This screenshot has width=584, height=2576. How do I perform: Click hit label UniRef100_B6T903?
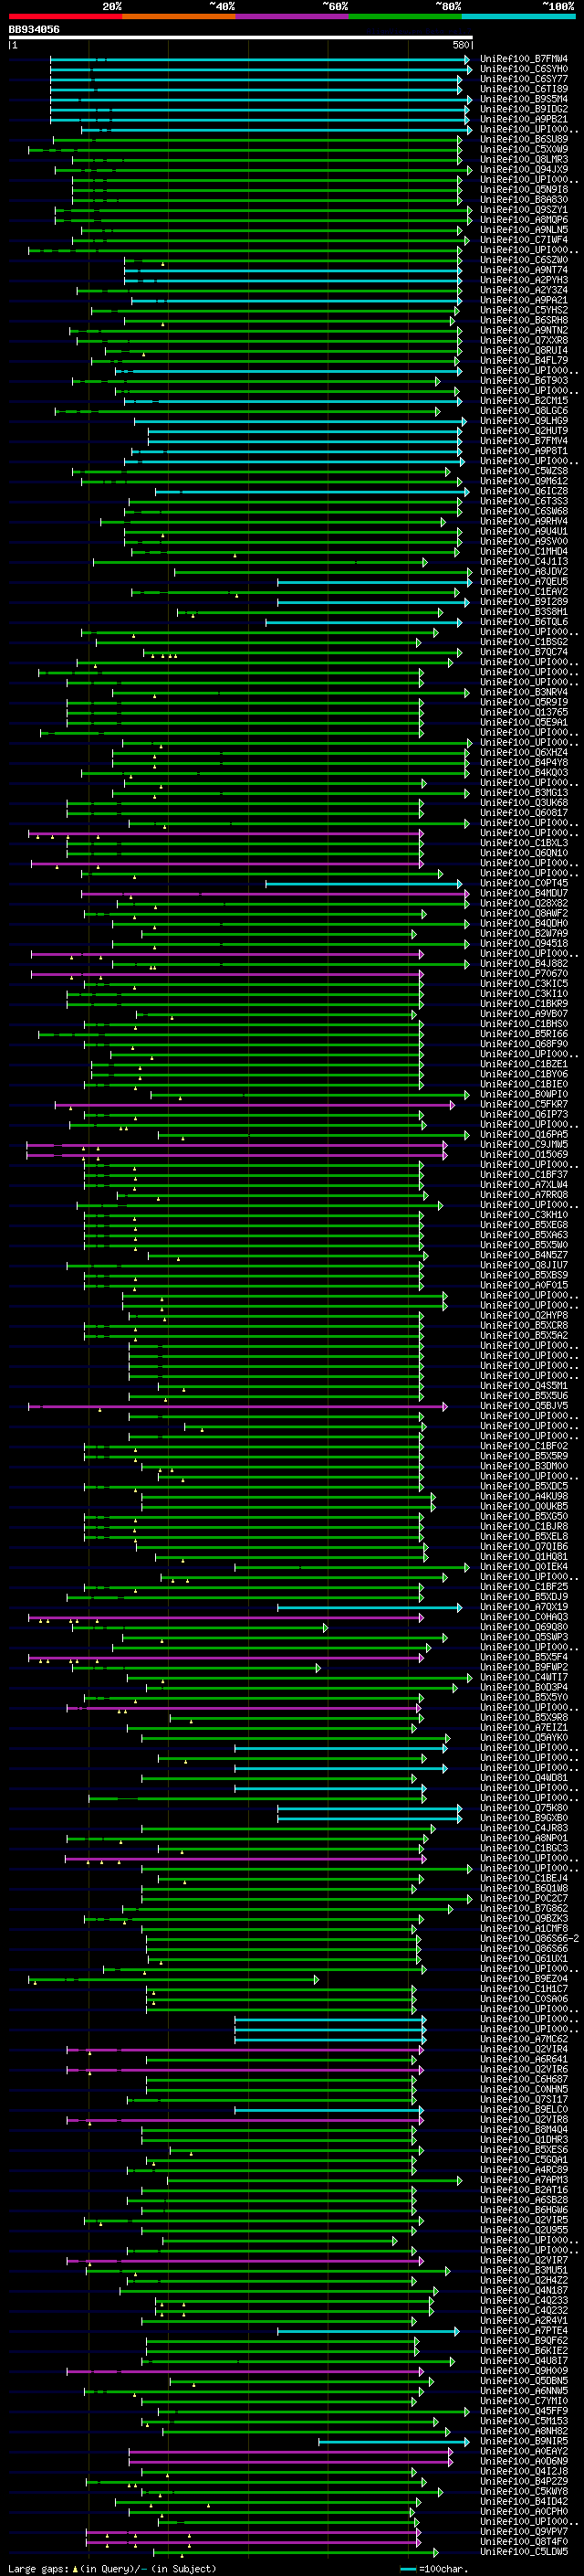[524, 380]
